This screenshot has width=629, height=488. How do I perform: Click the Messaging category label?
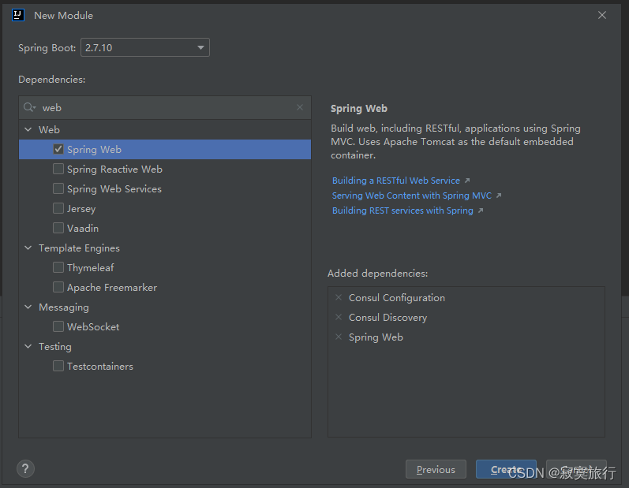pyautogui.click(x=64, y=307)
